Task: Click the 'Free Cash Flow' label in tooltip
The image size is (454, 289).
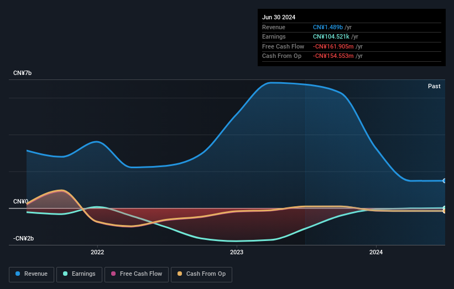Action: [x=283, y=46]
